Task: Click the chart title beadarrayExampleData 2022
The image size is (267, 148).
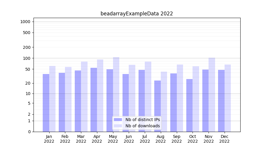Action: click(136, 14)
